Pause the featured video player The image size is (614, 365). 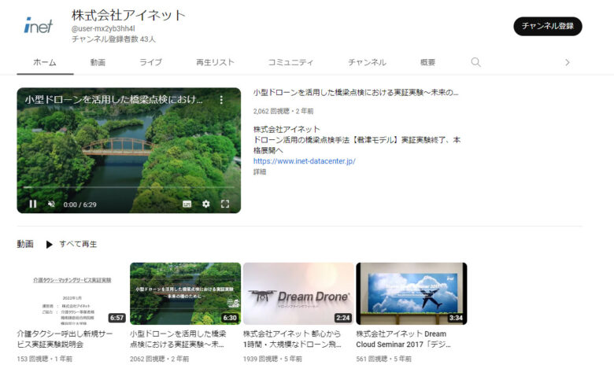tap(33, 205)
